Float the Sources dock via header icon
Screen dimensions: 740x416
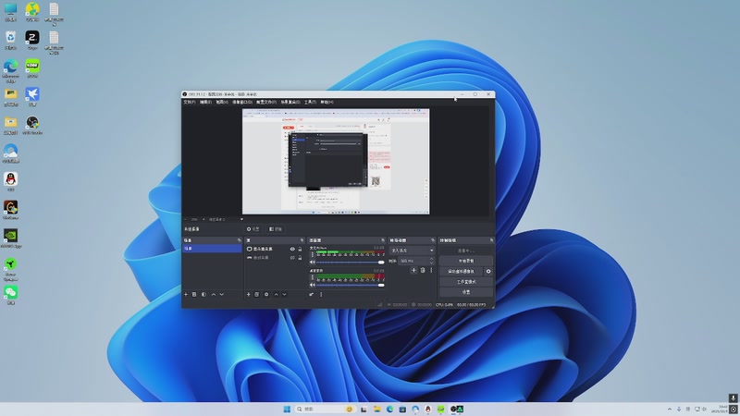302,240
